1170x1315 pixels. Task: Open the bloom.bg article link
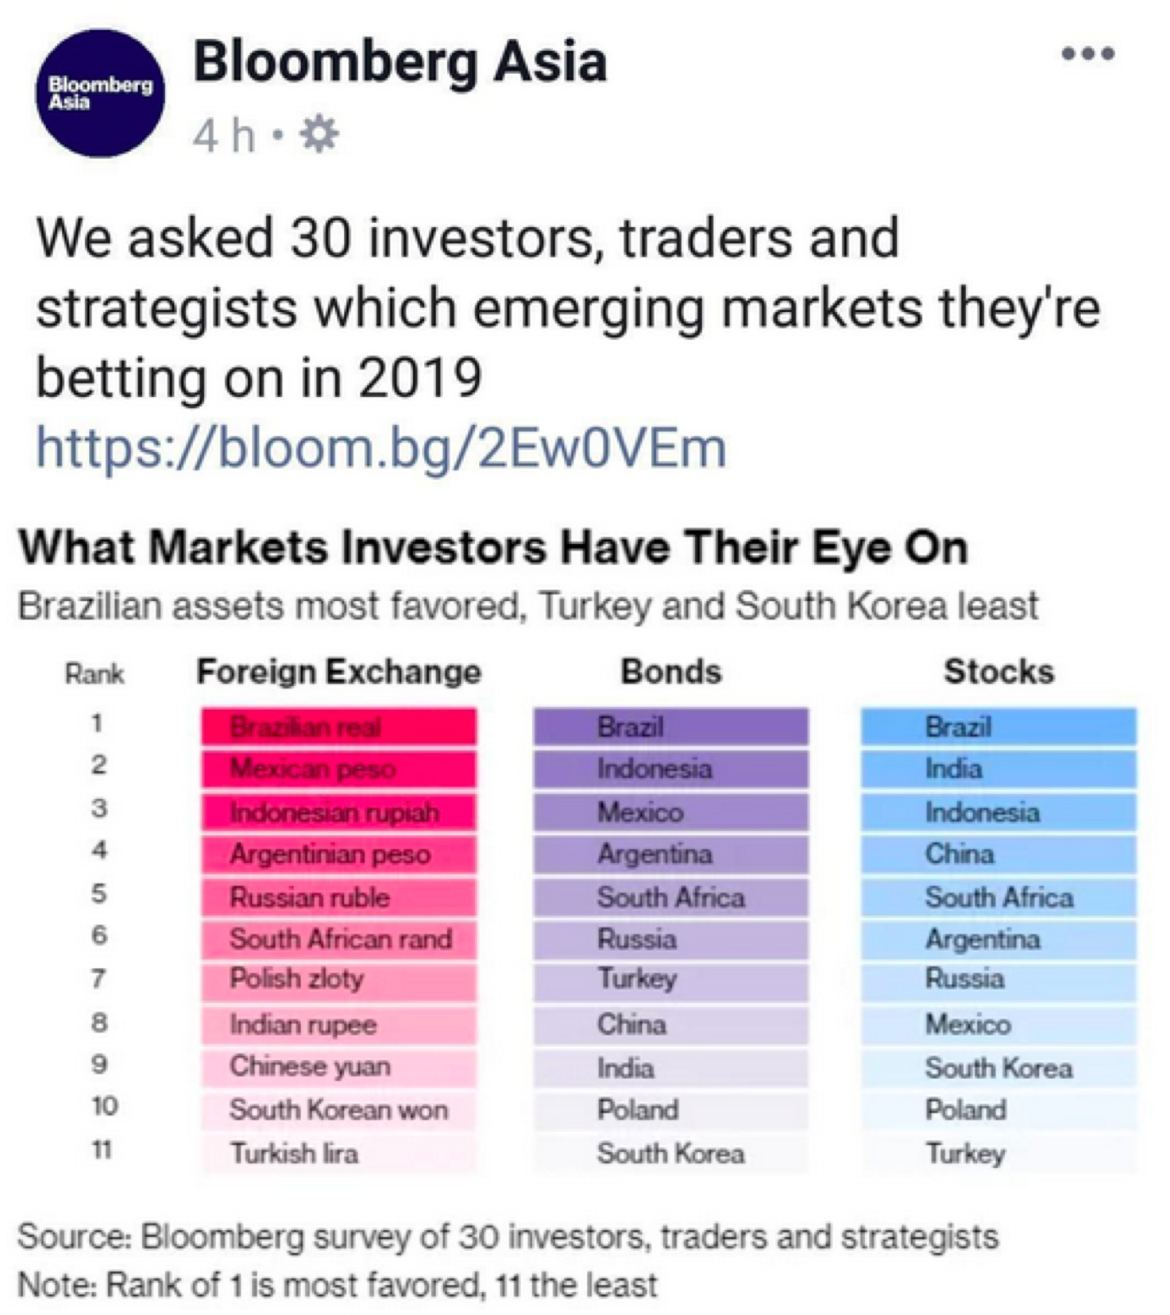click(x=381, y=447)
